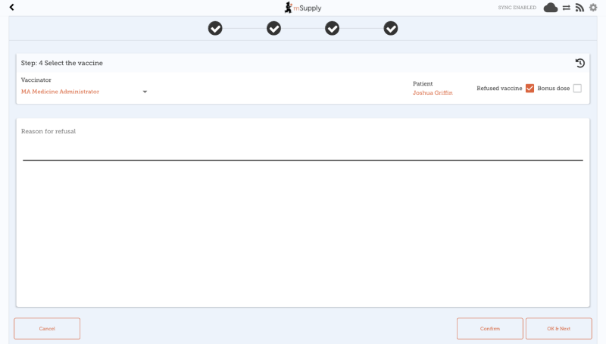Image resolution: width=606 pixels, height=344 pixels.
Task: Open the settings gear icon
Action: click(593, 8)
